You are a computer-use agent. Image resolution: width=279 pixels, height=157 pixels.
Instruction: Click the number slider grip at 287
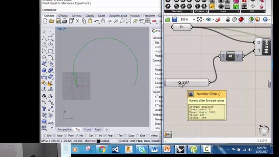180,82
